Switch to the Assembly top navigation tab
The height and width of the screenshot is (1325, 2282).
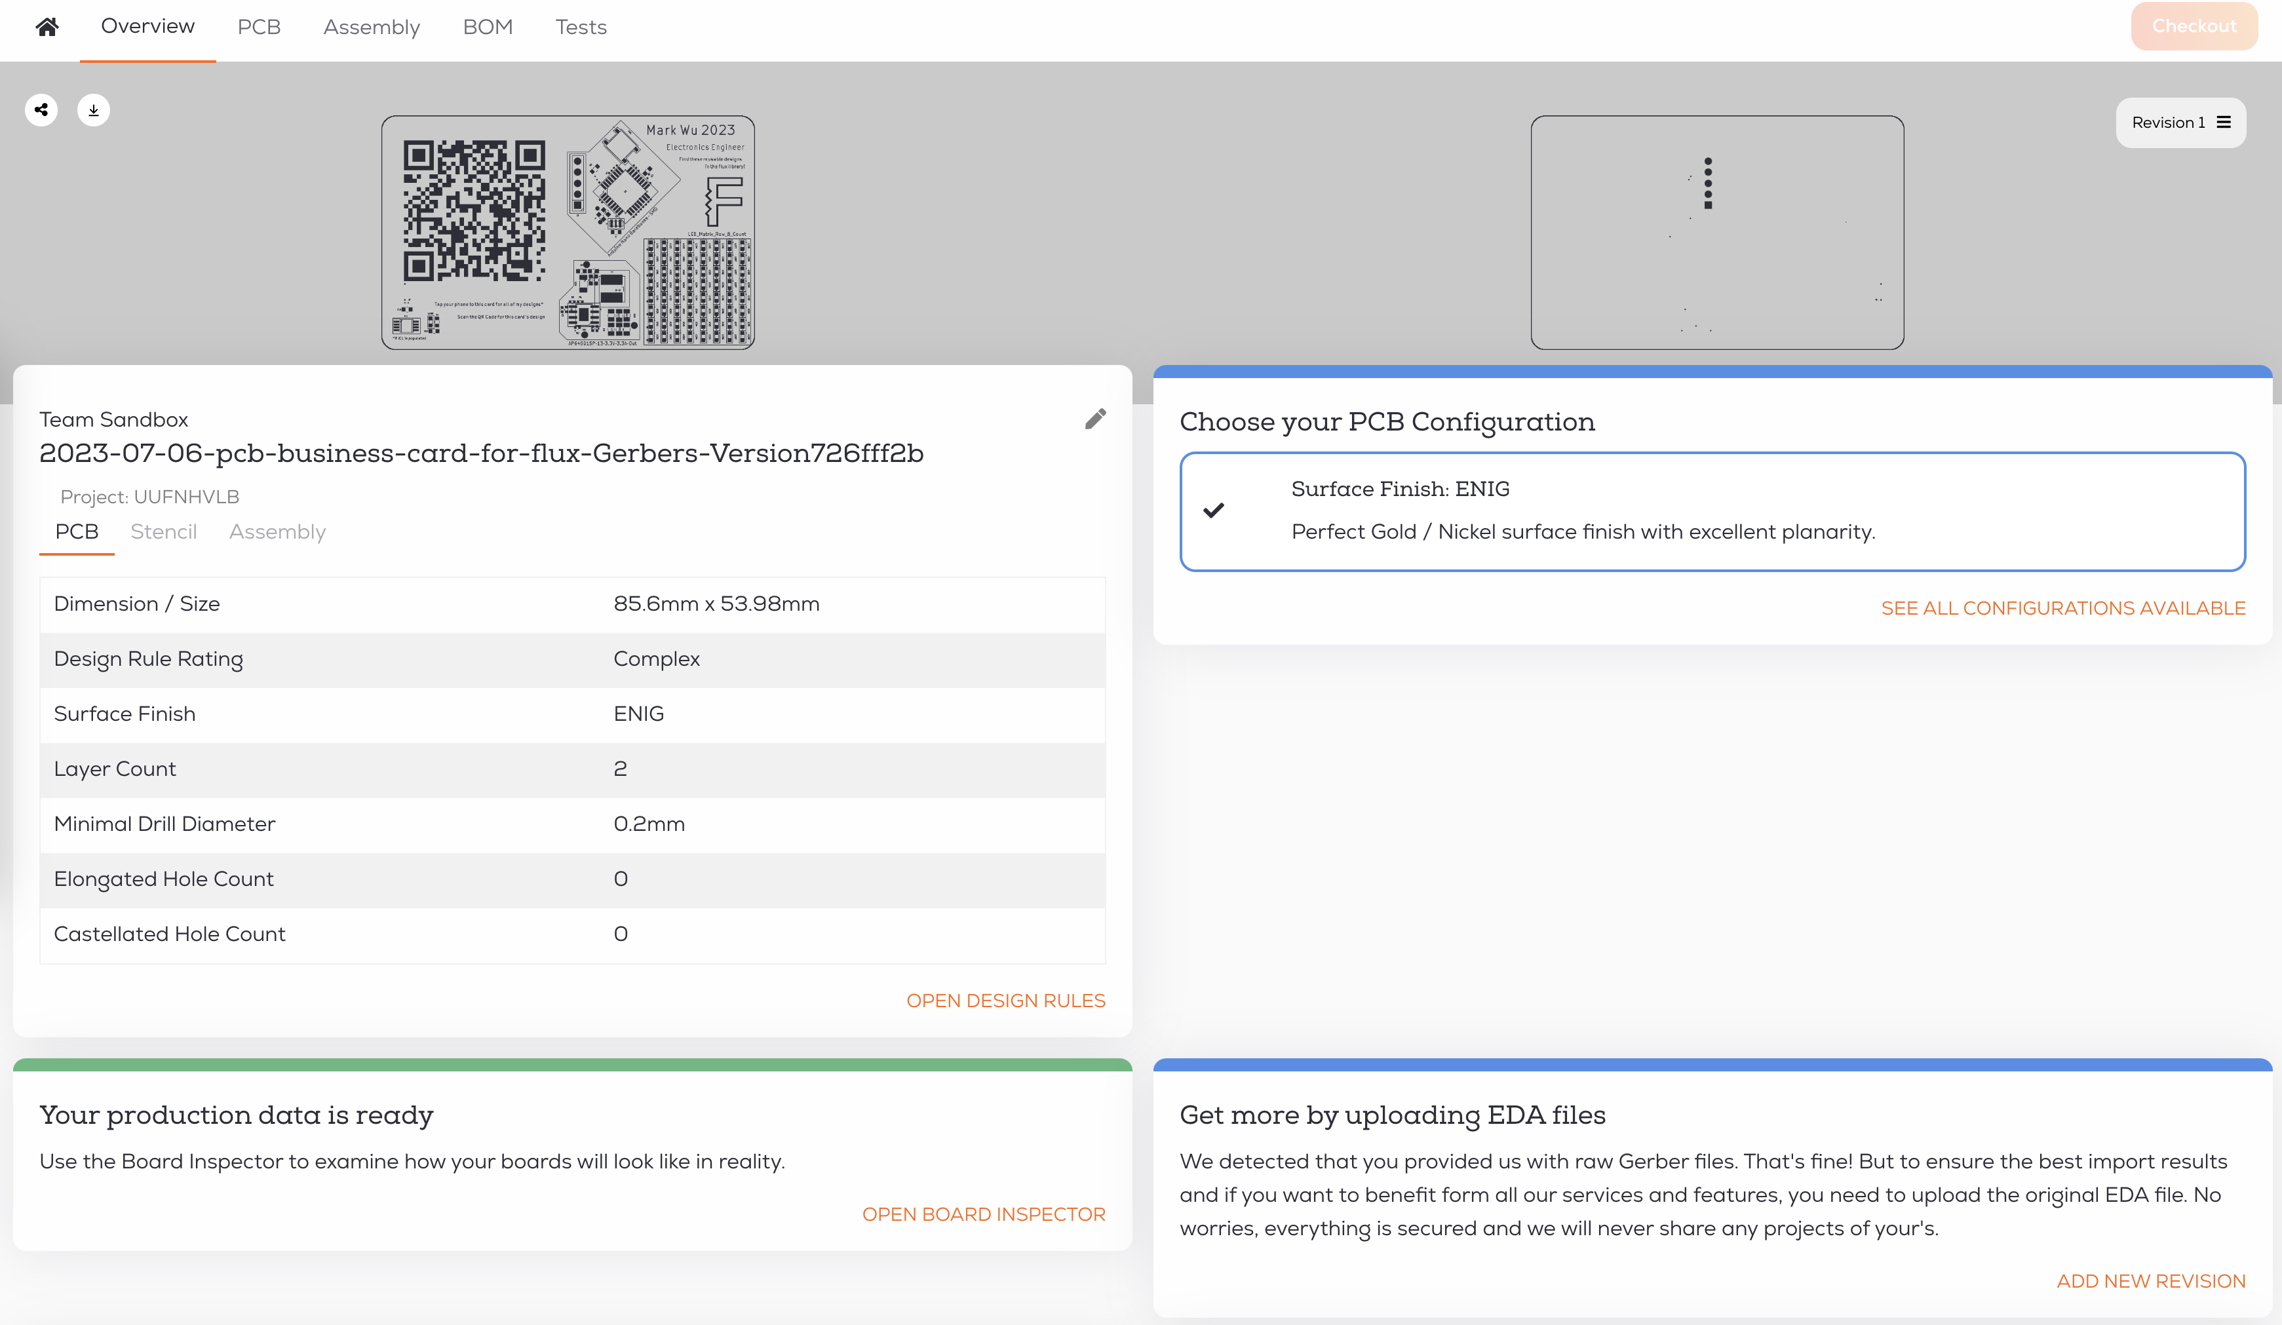point(372,27)
